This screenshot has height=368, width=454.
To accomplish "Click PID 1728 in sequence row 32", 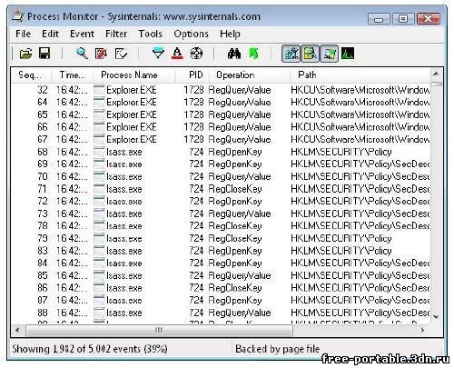I will click(193, 90).
